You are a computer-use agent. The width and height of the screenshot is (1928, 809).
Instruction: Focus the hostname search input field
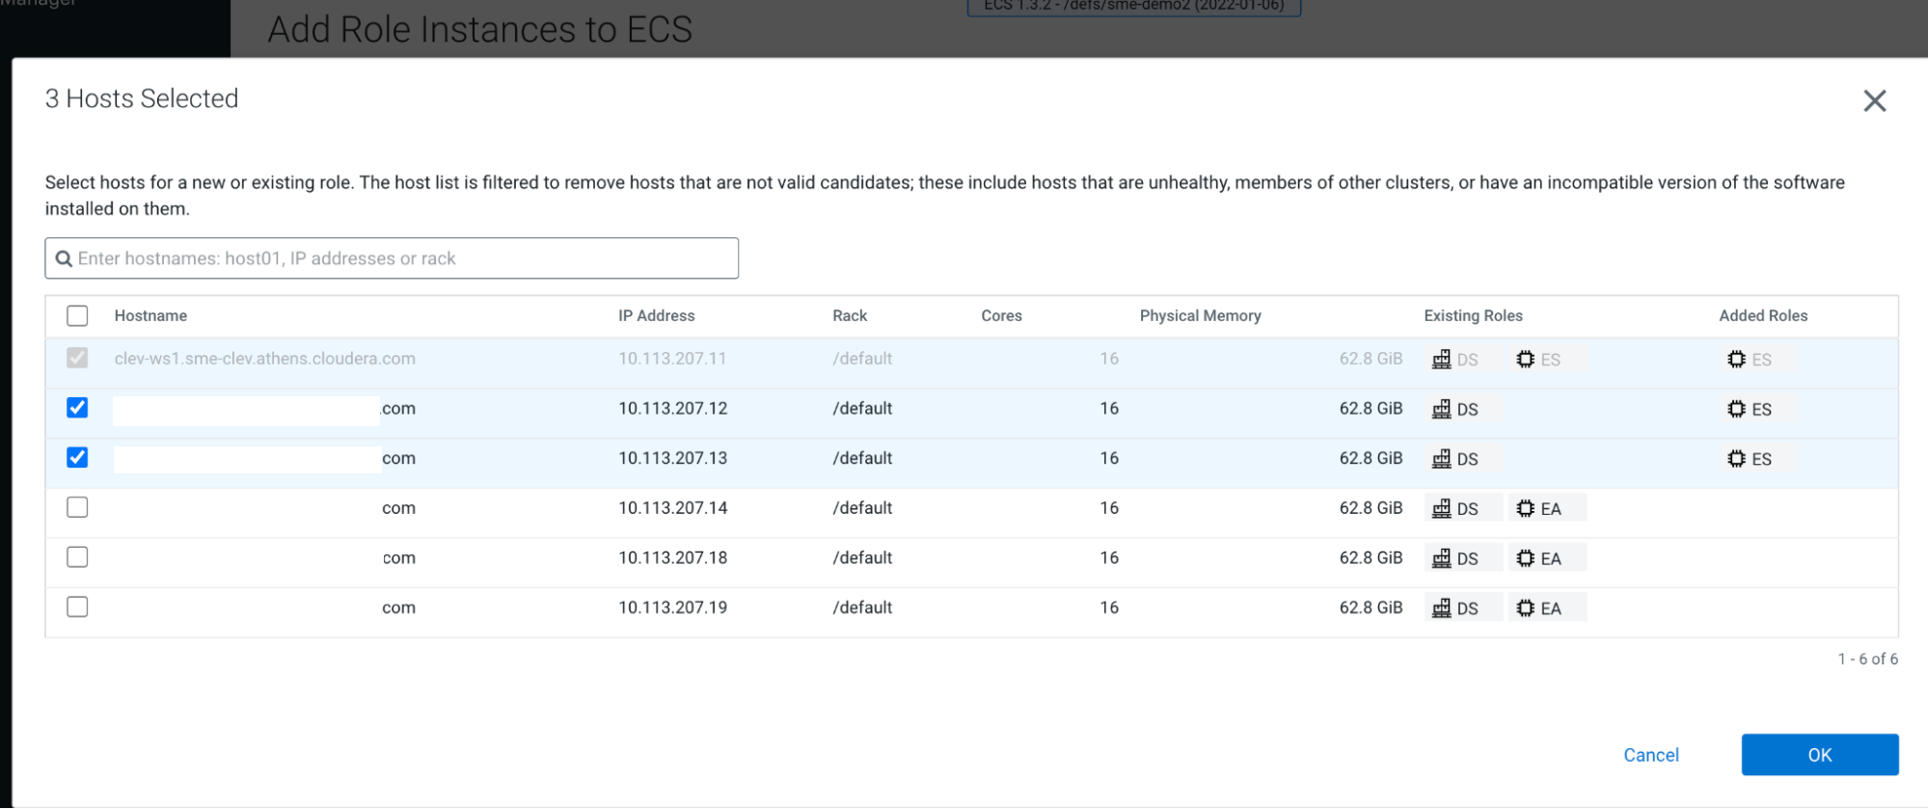click(405, 258)
